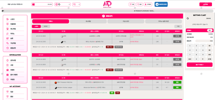Refresh the betting cart icon
Screen dimensions: 215x100
(188, 18)
